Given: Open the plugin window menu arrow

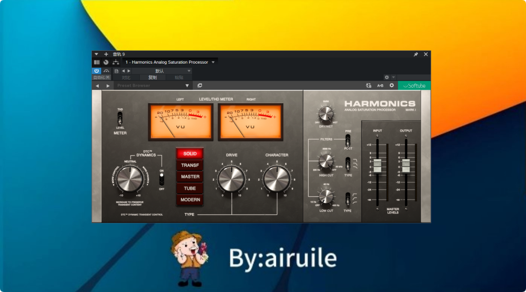Looking at the screenshot, I should (x=96, y=54).
